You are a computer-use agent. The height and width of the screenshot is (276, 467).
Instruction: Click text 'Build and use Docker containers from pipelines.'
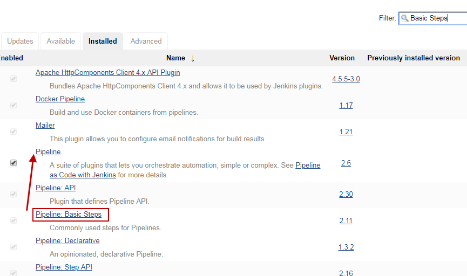124,113
